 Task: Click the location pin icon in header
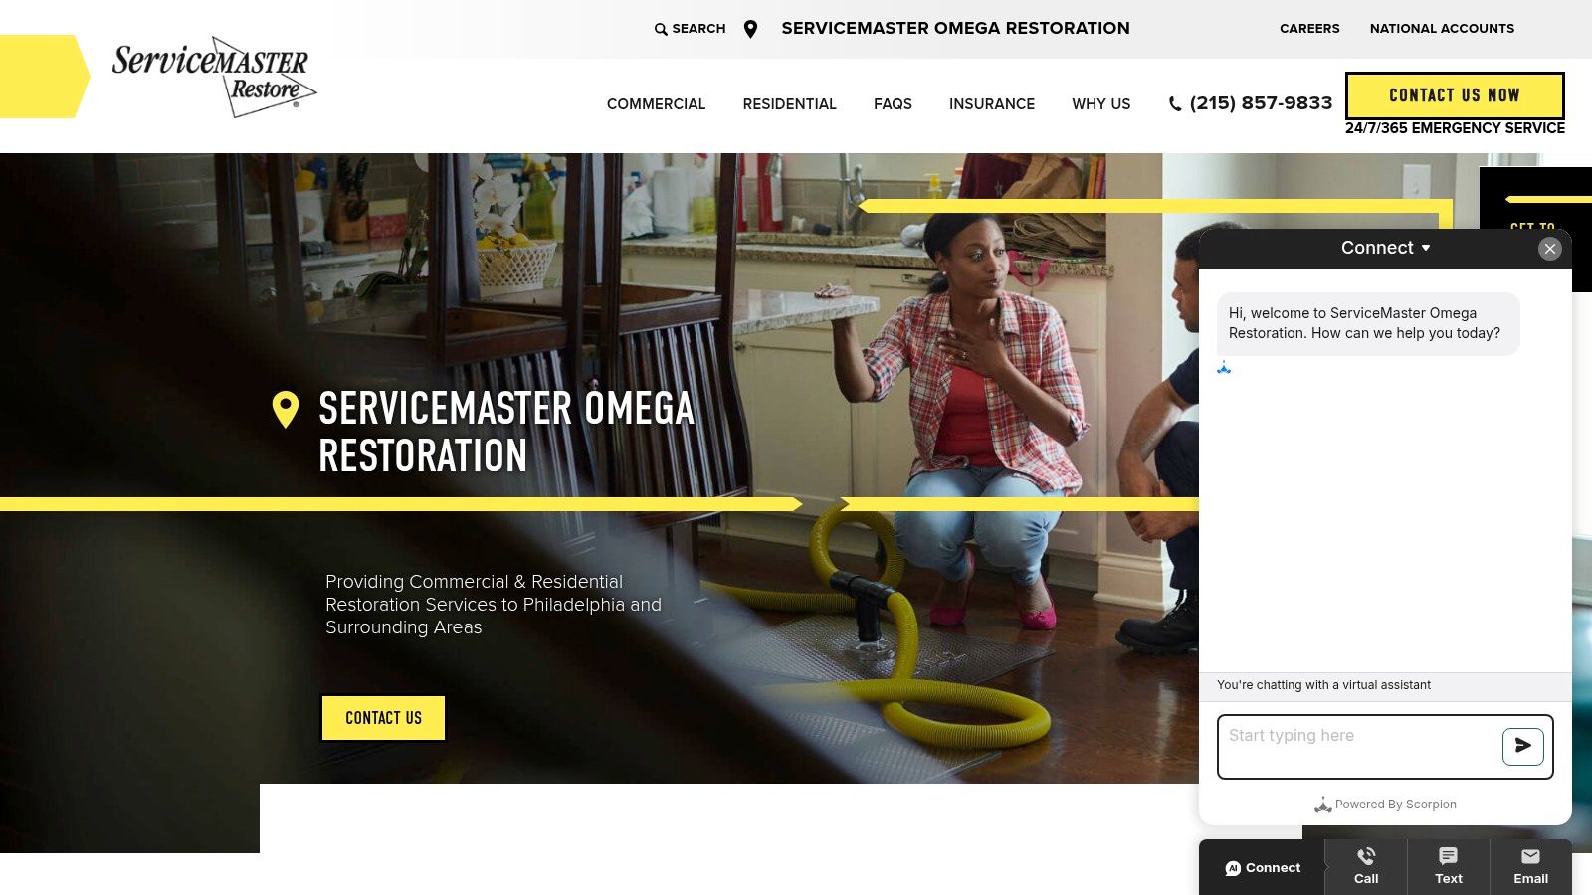751,29
